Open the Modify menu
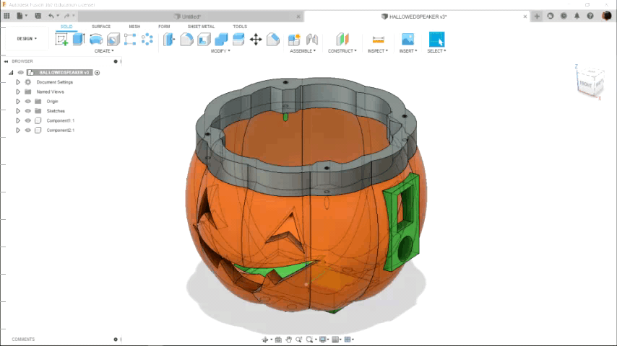The height and width of the screenshot is (346, 617). coord(220,51)
